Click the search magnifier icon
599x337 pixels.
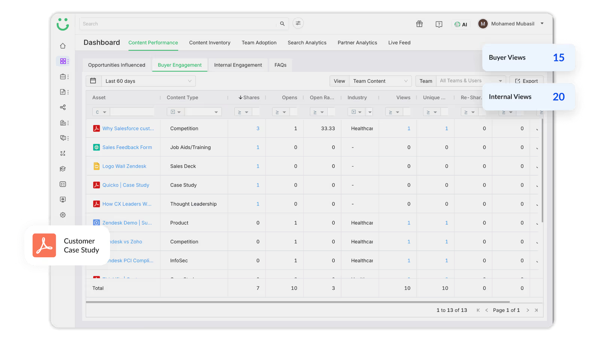(282, 24)
